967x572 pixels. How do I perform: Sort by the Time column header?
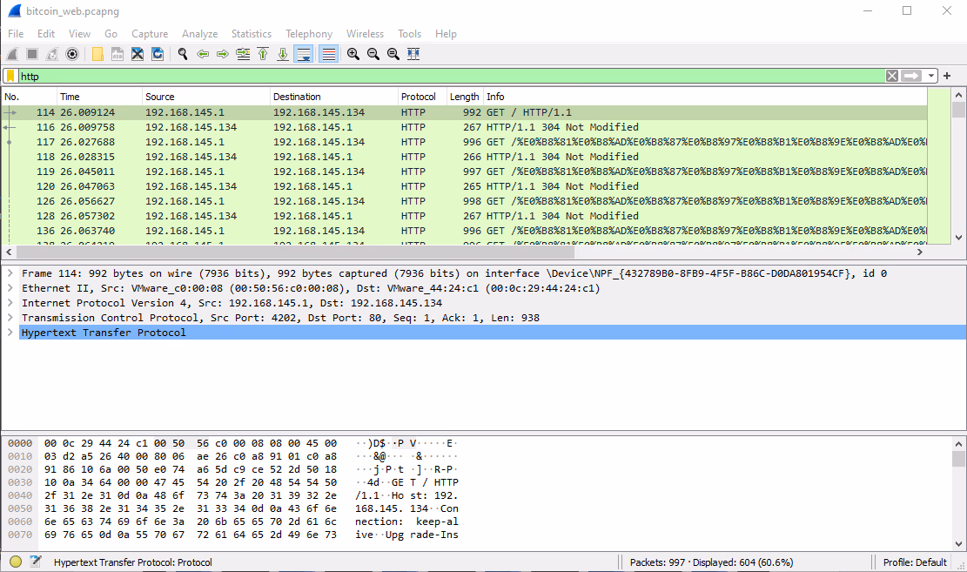(x=99, y=97)
